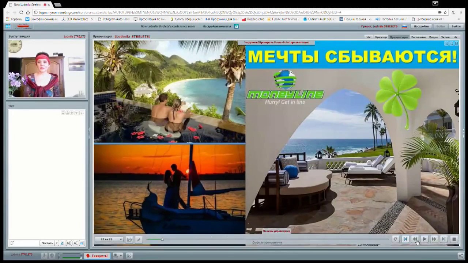Image resolution: width=468 pixels, height=263 pixels.
Task: Expand the STOP button dropdown arrow
Action: 121,256
